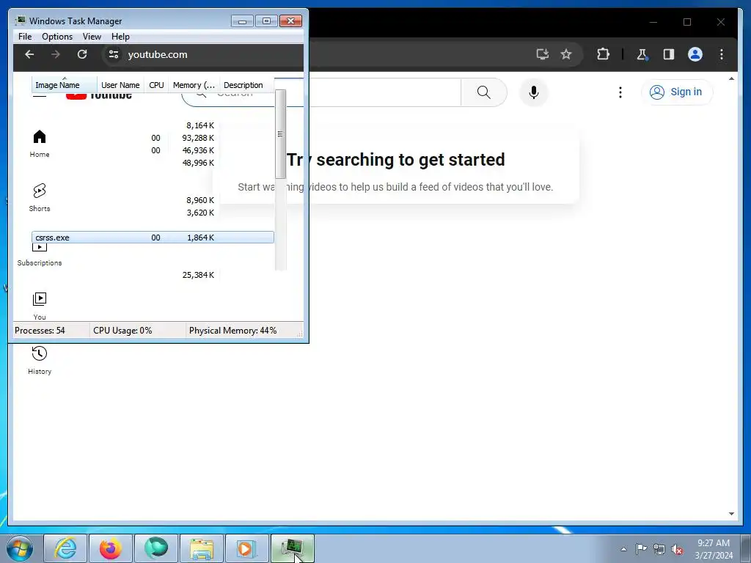Sort processes by Description column
Image resolution: width=751 pixels, height=563 pixels.
point(246,85)
